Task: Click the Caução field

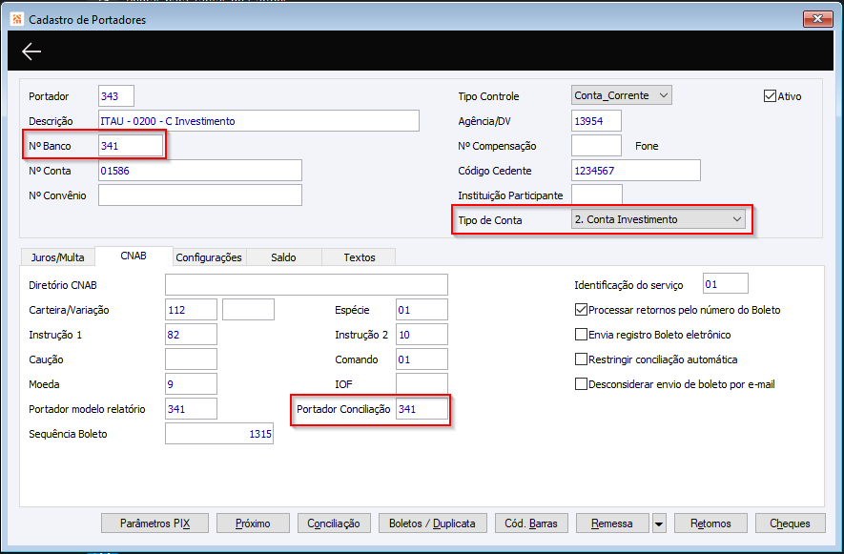Action: (x=191, y=359)
